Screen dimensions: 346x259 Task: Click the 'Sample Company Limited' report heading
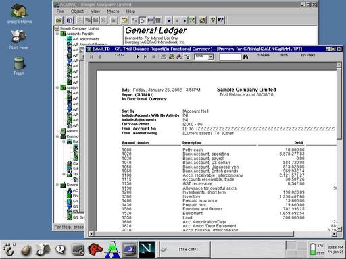pos(246,90)
